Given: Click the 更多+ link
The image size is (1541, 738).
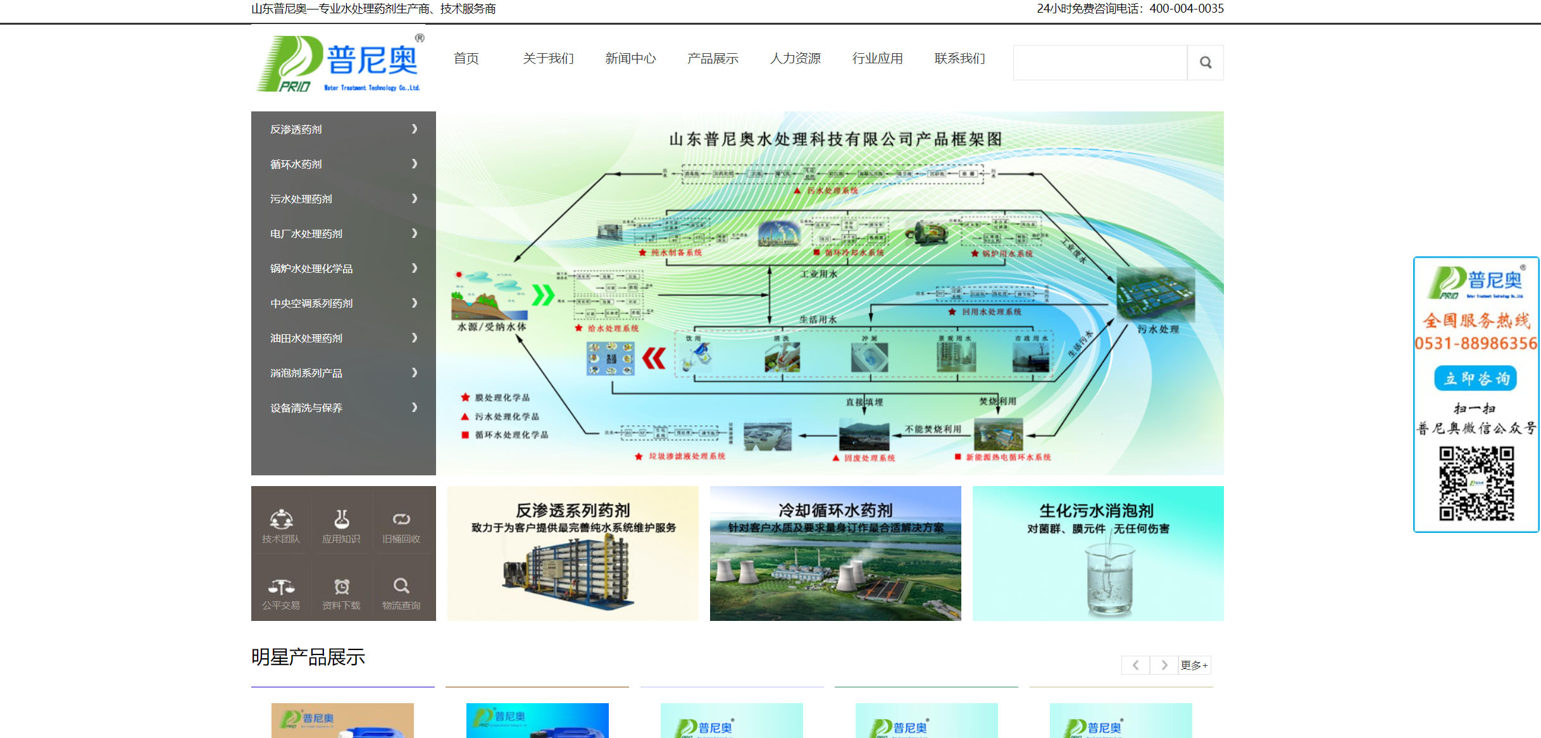Looking at the screenshot, I should [1194, 665].
